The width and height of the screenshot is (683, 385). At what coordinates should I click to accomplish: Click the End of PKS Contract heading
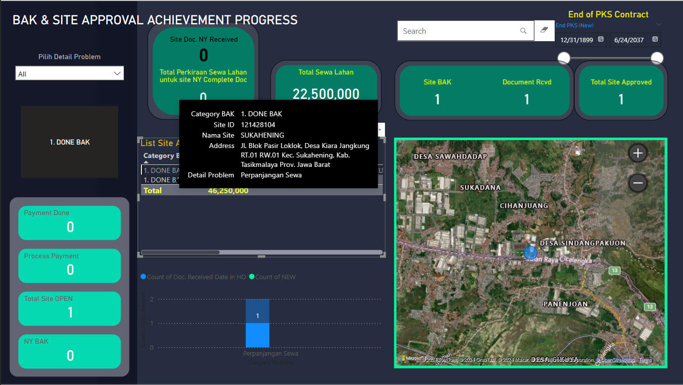tap(608, 14)
